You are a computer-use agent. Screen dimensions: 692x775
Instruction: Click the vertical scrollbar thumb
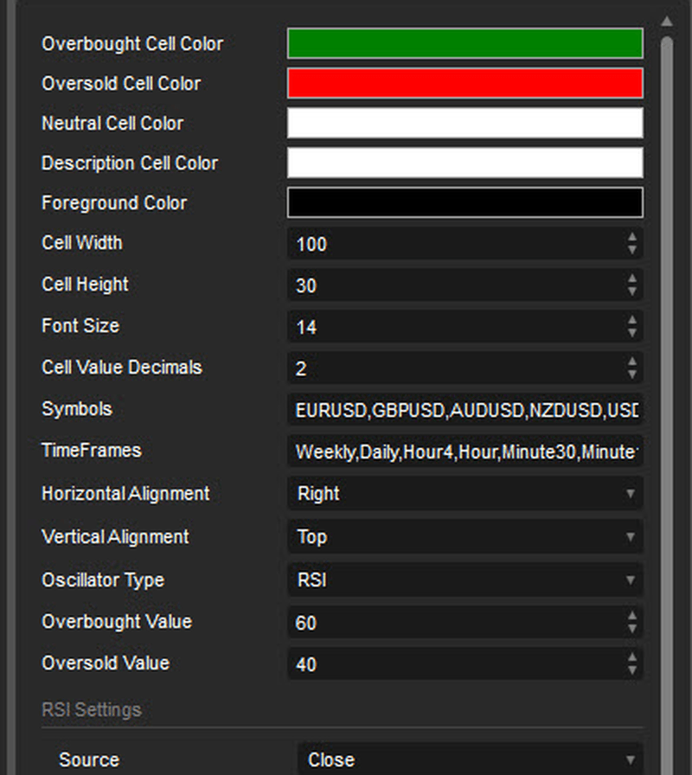pos(666,406)
